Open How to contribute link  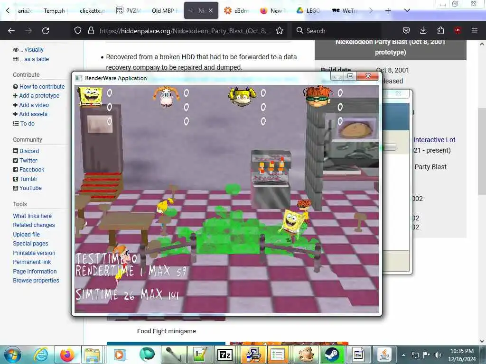pyautogui.click(x=42, y=87)
